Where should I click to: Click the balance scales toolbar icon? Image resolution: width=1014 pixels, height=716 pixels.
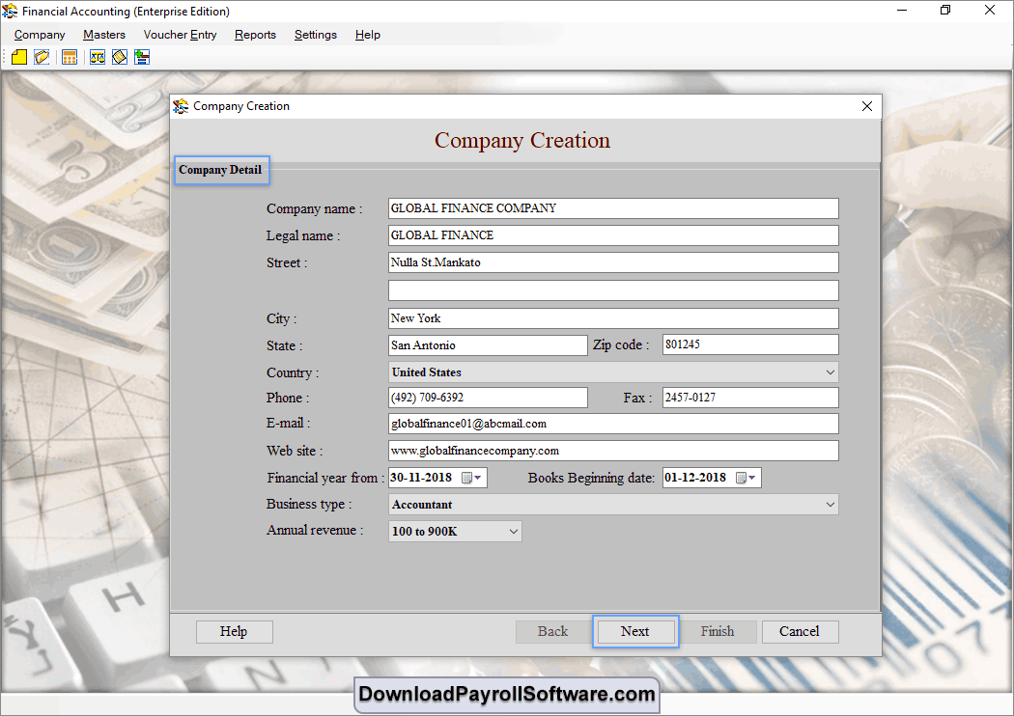point(98,57)
